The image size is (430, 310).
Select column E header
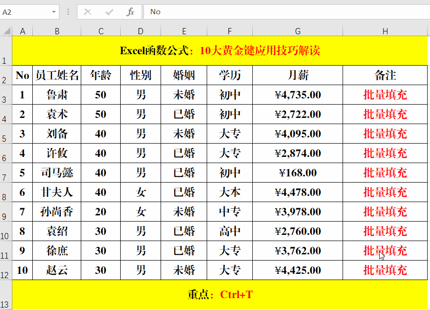(184, 31)
